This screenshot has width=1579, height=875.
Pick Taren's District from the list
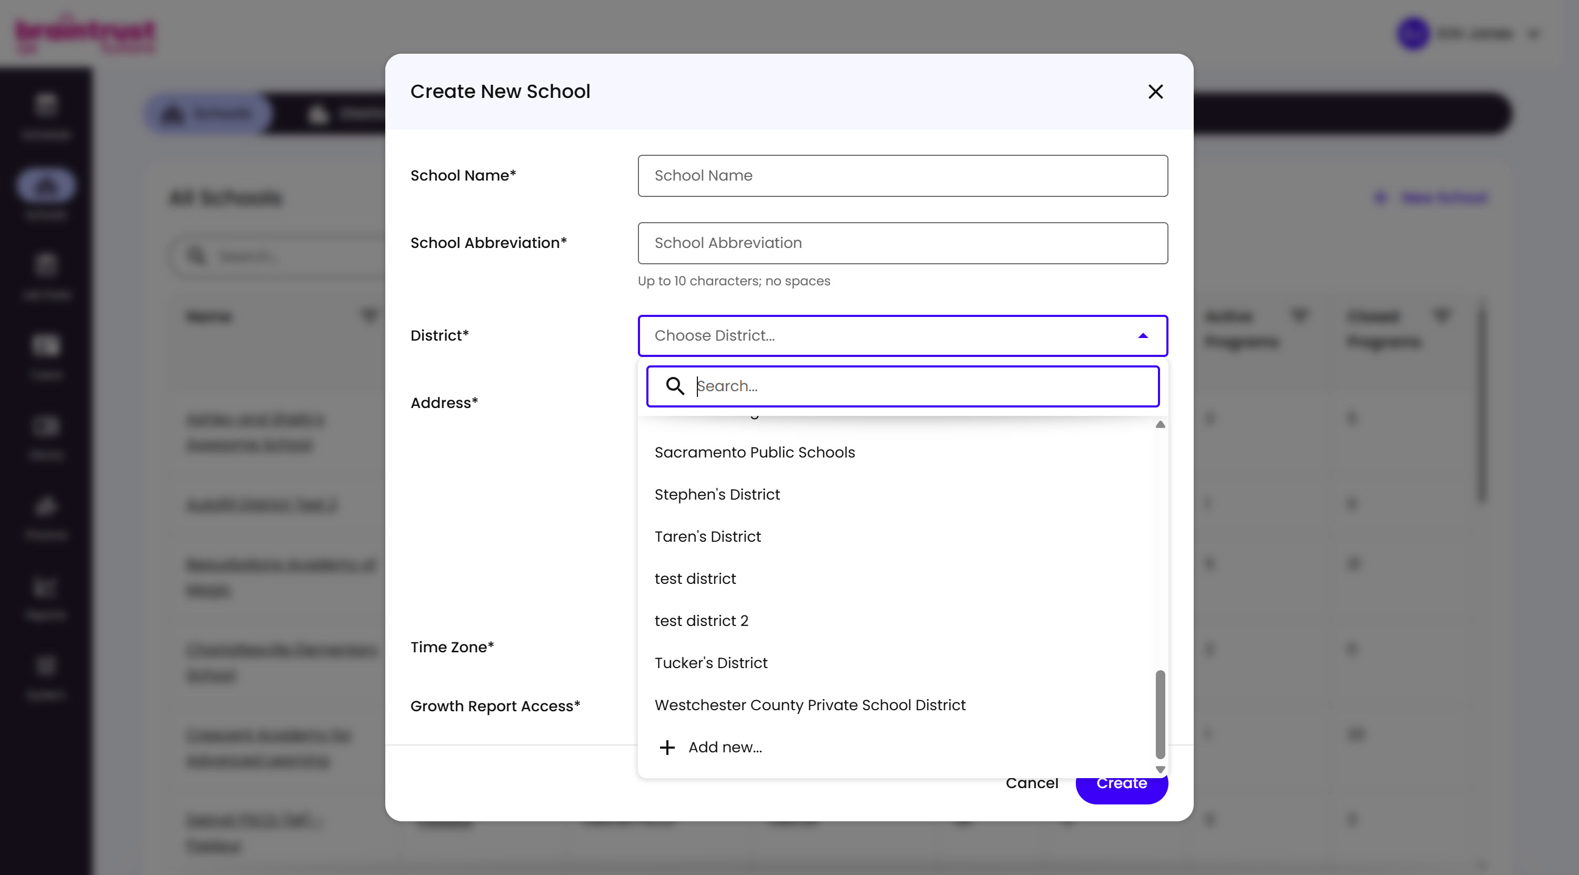point(895,536)
